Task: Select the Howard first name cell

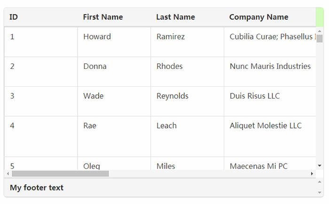Action: click(x=97, y=37)
